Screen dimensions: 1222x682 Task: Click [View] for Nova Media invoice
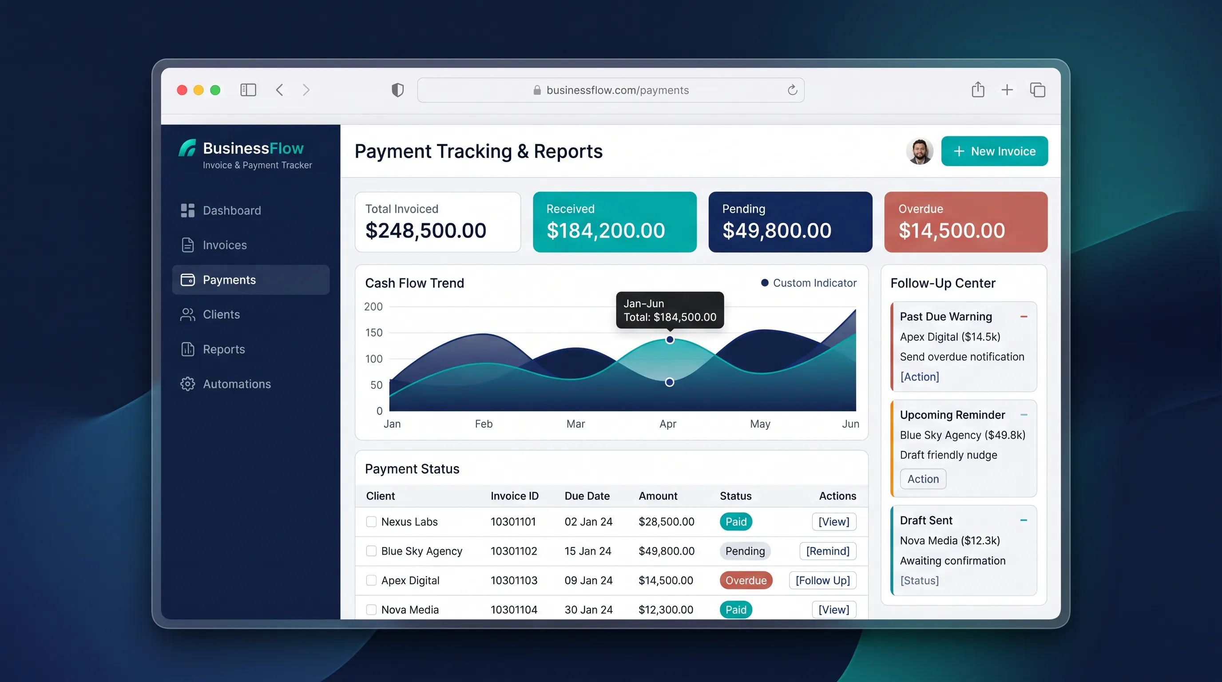tap(833, 610)
